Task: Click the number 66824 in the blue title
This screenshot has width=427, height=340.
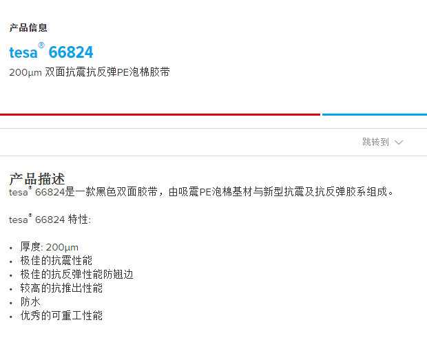Action: click(71, 52)
